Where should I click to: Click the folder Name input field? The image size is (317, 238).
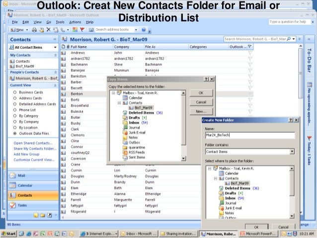click(250, 135)
